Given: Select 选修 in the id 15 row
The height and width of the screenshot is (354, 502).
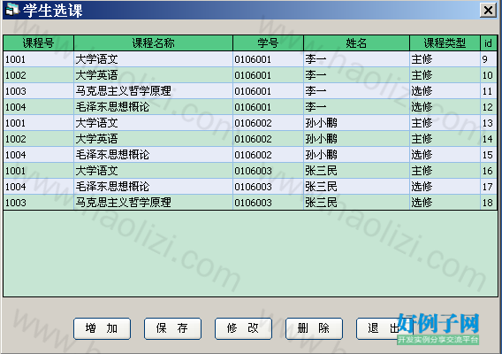Looking at the screenshot, I should (x=445, y=155).
